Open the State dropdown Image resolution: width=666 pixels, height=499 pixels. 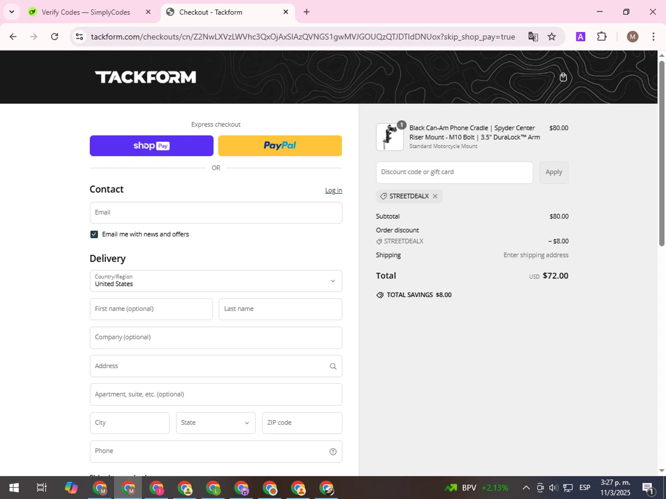point(215,423)
